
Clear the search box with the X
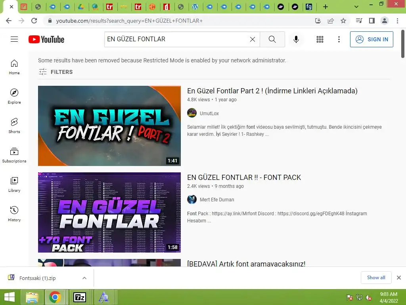point(253,39)
